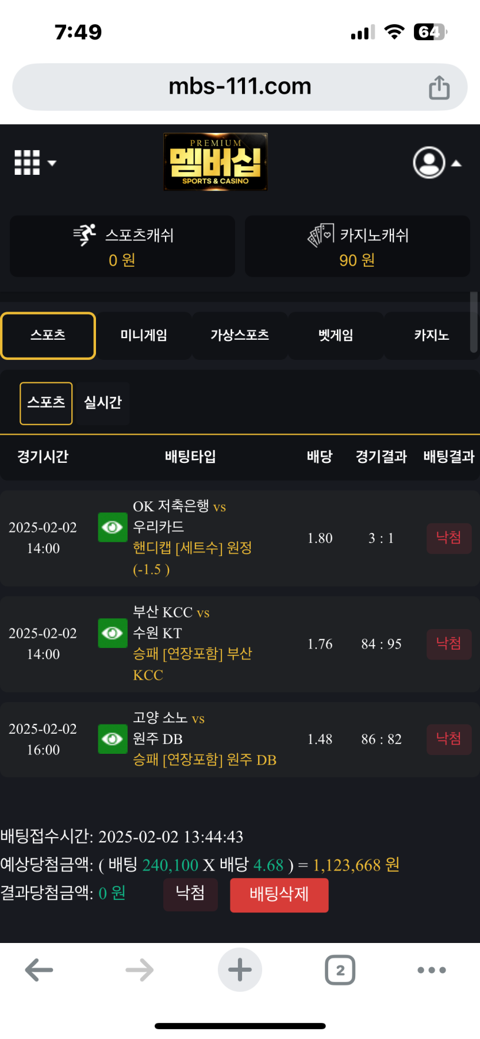Open the browser tabs counter icon

[340, 970]
